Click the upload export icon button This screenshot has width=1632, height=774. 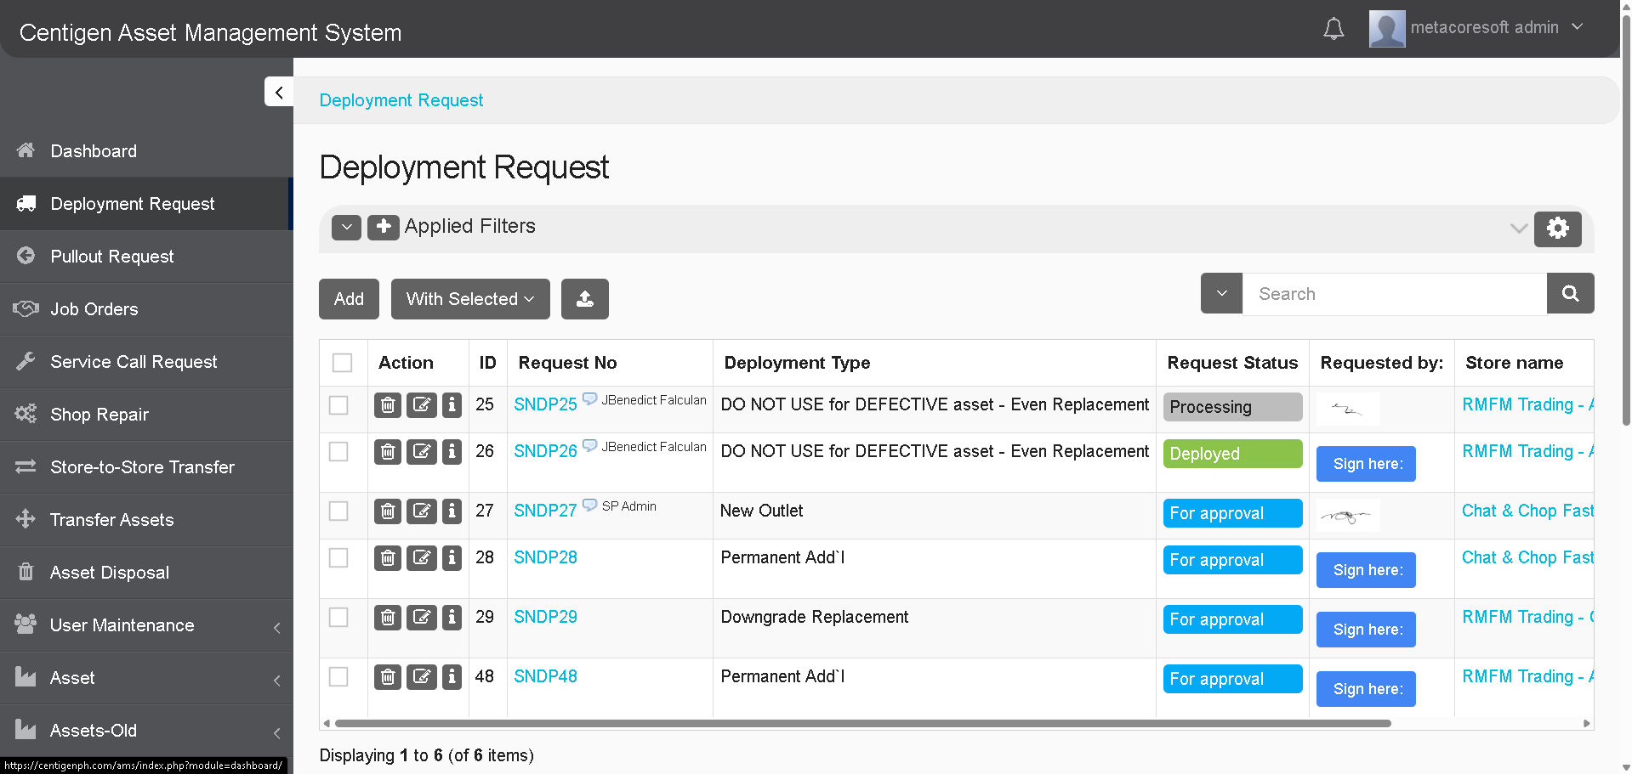(x=584, y=299)
